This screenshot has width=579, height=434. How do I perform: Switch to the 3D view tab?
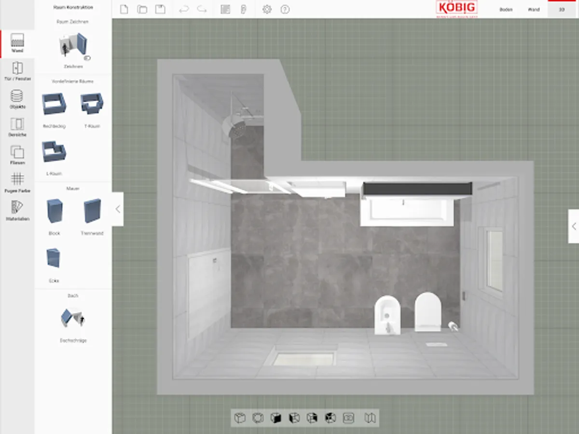pos(562,10)
